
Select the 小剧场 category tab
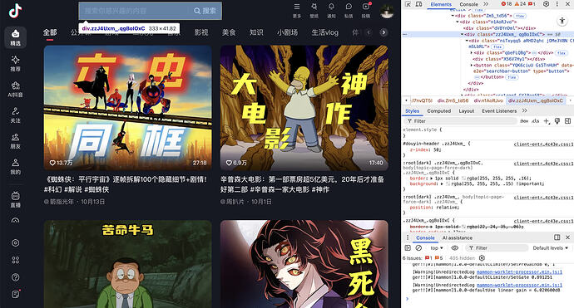pos(287,32)
